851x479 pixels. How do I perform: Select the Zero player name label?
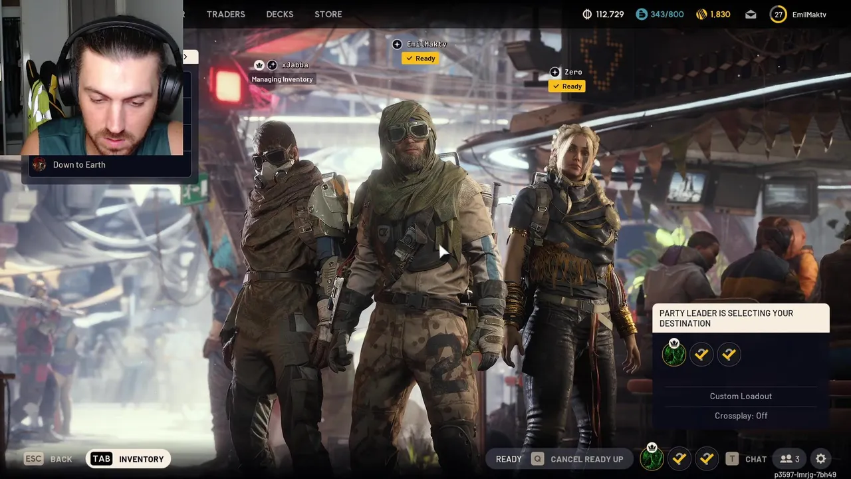coord(573,72)
